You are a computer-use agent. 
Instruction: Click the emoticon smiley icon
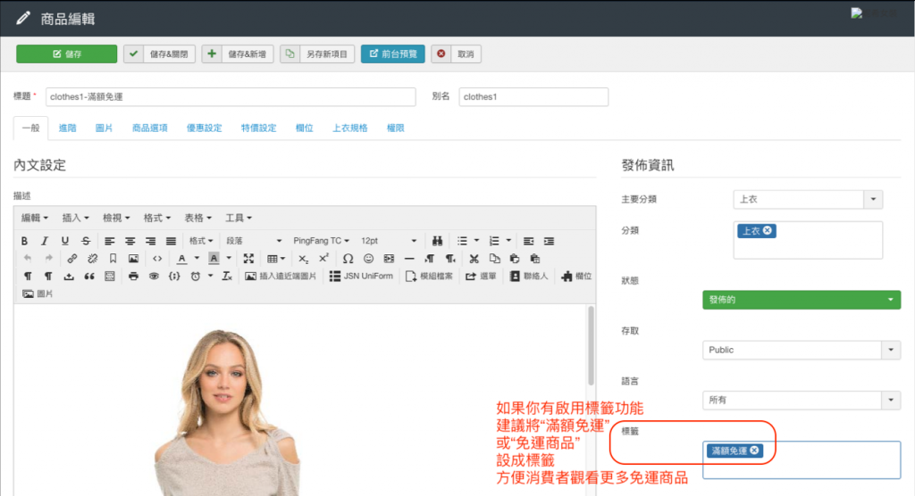(x=368, y=259)
